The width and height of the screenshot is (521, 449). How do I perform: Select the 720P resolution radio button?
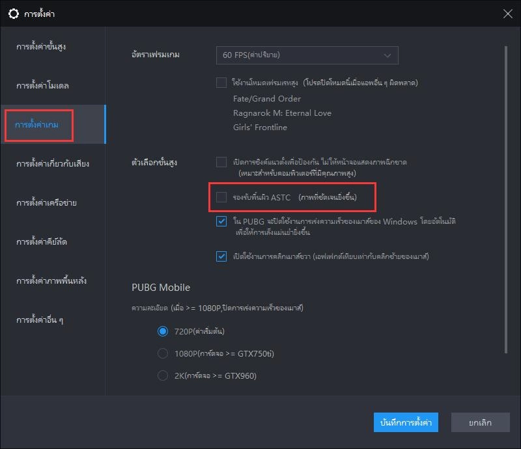coord(163,331)
